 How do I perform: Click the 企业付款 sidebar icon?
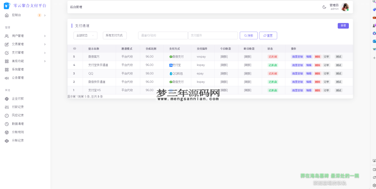[7, 99]
